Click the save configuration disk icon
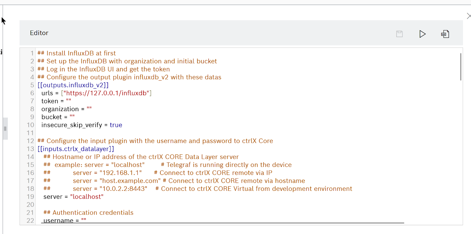 (399, 34)
